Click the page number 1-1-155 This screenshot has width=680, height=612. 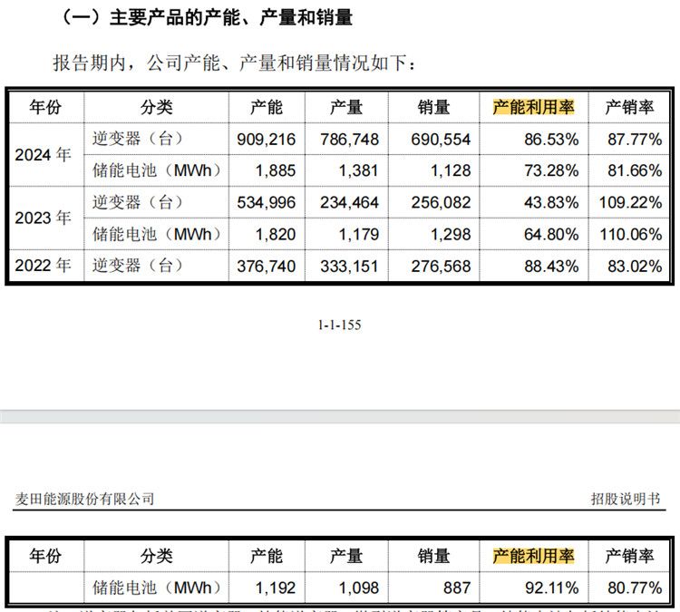340,325
